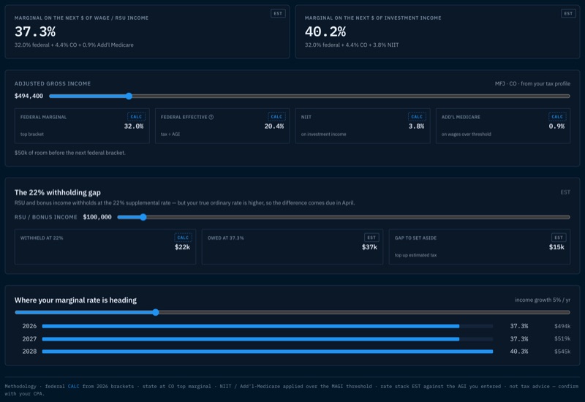
Task: Click the $22k withheld amount
Action: [x=182, y=247]
